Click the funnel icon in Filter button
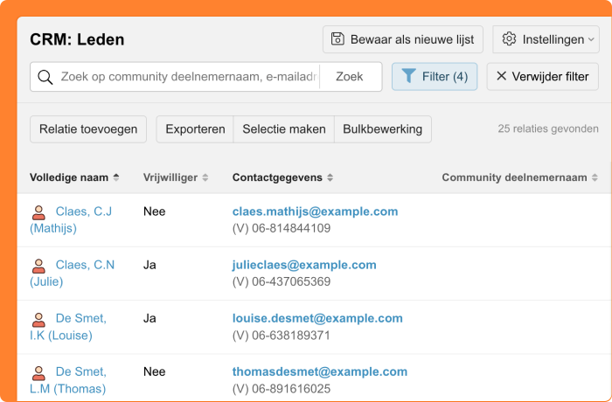The width and height of the screenshot is (612, 402). click(x=408, y=77)
